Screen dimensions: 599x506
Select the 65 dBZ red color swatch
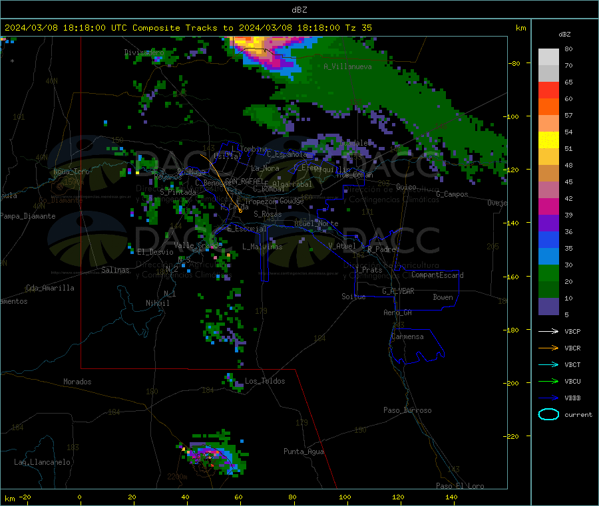(x=548, y=90)
